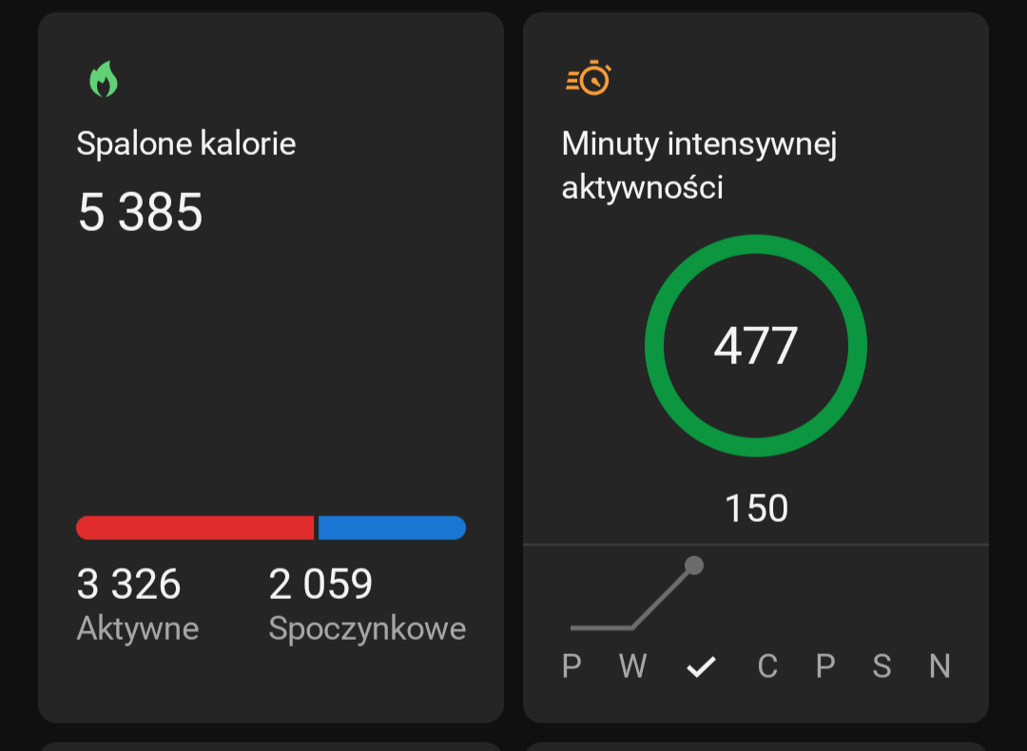Tap the green progress ring showing 477

pyautogui.click(x=756, y=346)
